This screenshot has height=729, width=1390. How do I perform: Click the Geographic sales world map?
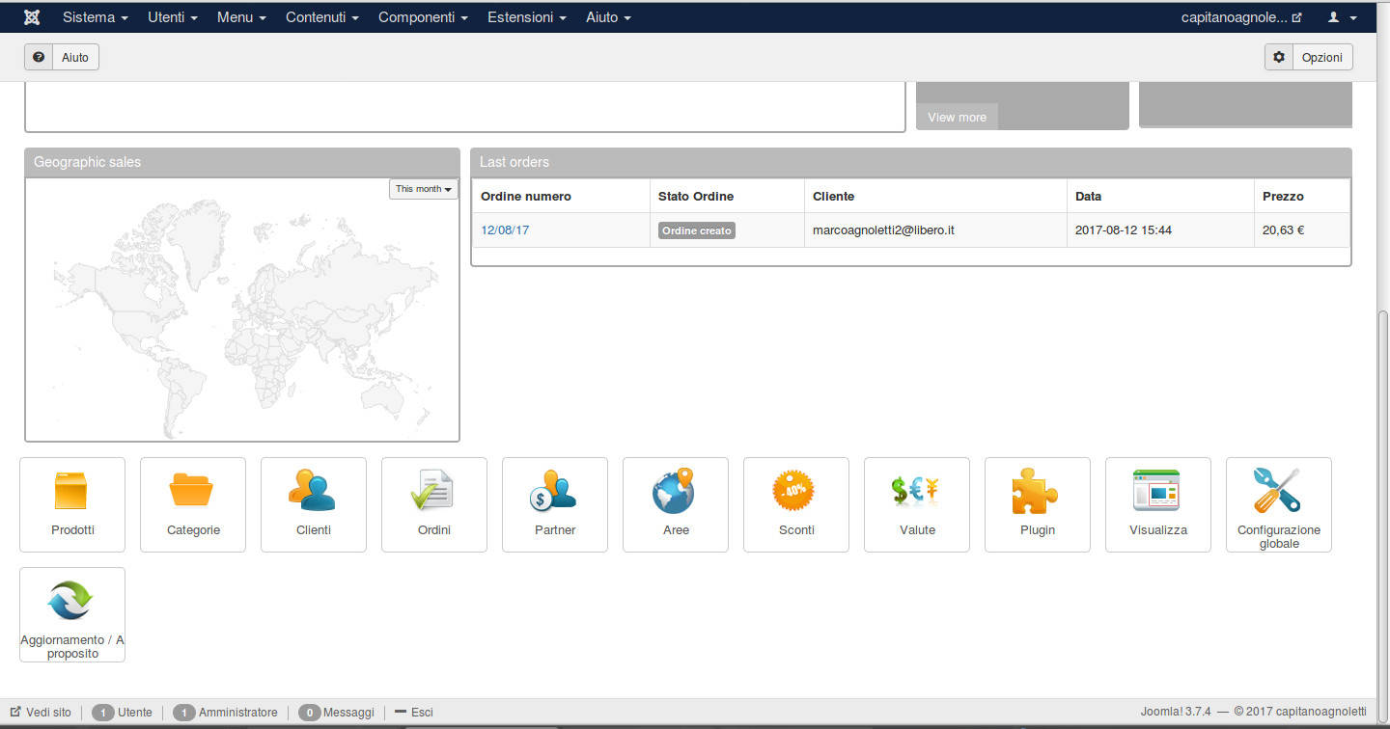(241, 318)
